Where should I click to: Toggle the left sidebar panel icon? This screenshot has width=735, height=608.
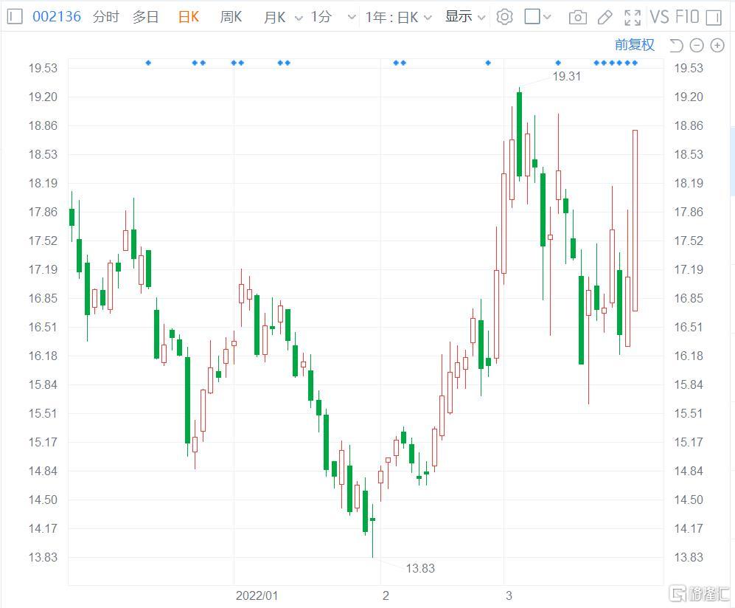point(15,17)
